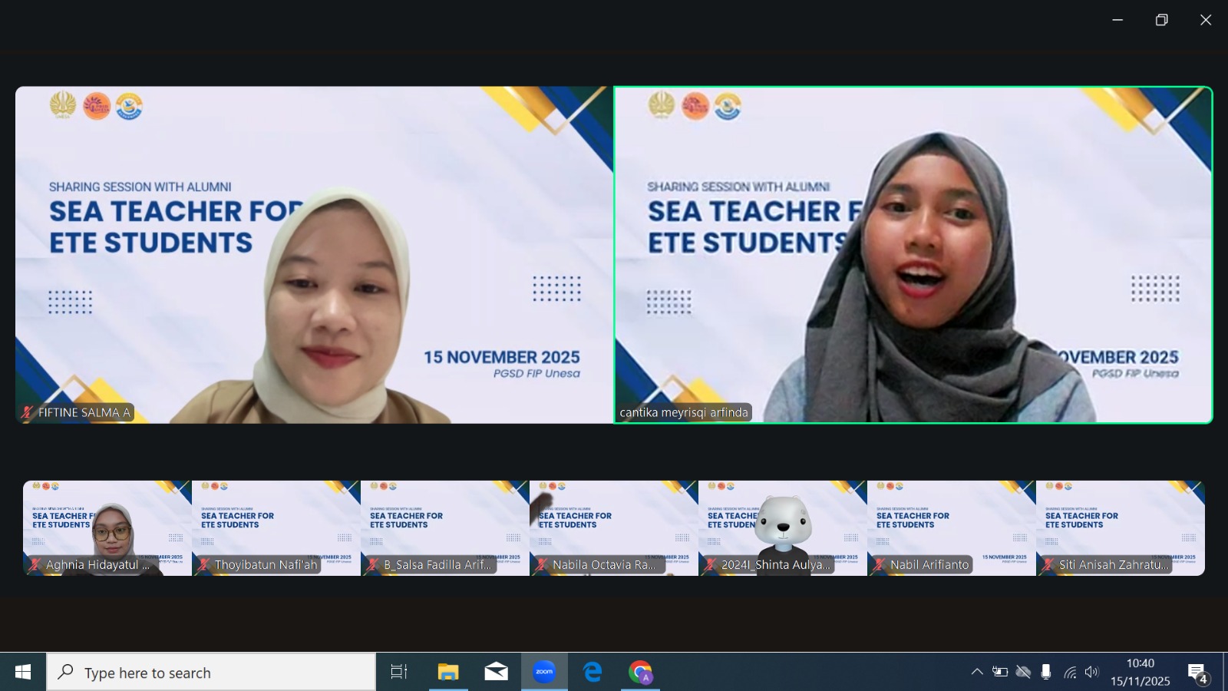The height and width of the screenshot is (691, 1228).
Task: Select Siti Anisah Zahratu's participant thumbnail
Action: coord(1121,528)
